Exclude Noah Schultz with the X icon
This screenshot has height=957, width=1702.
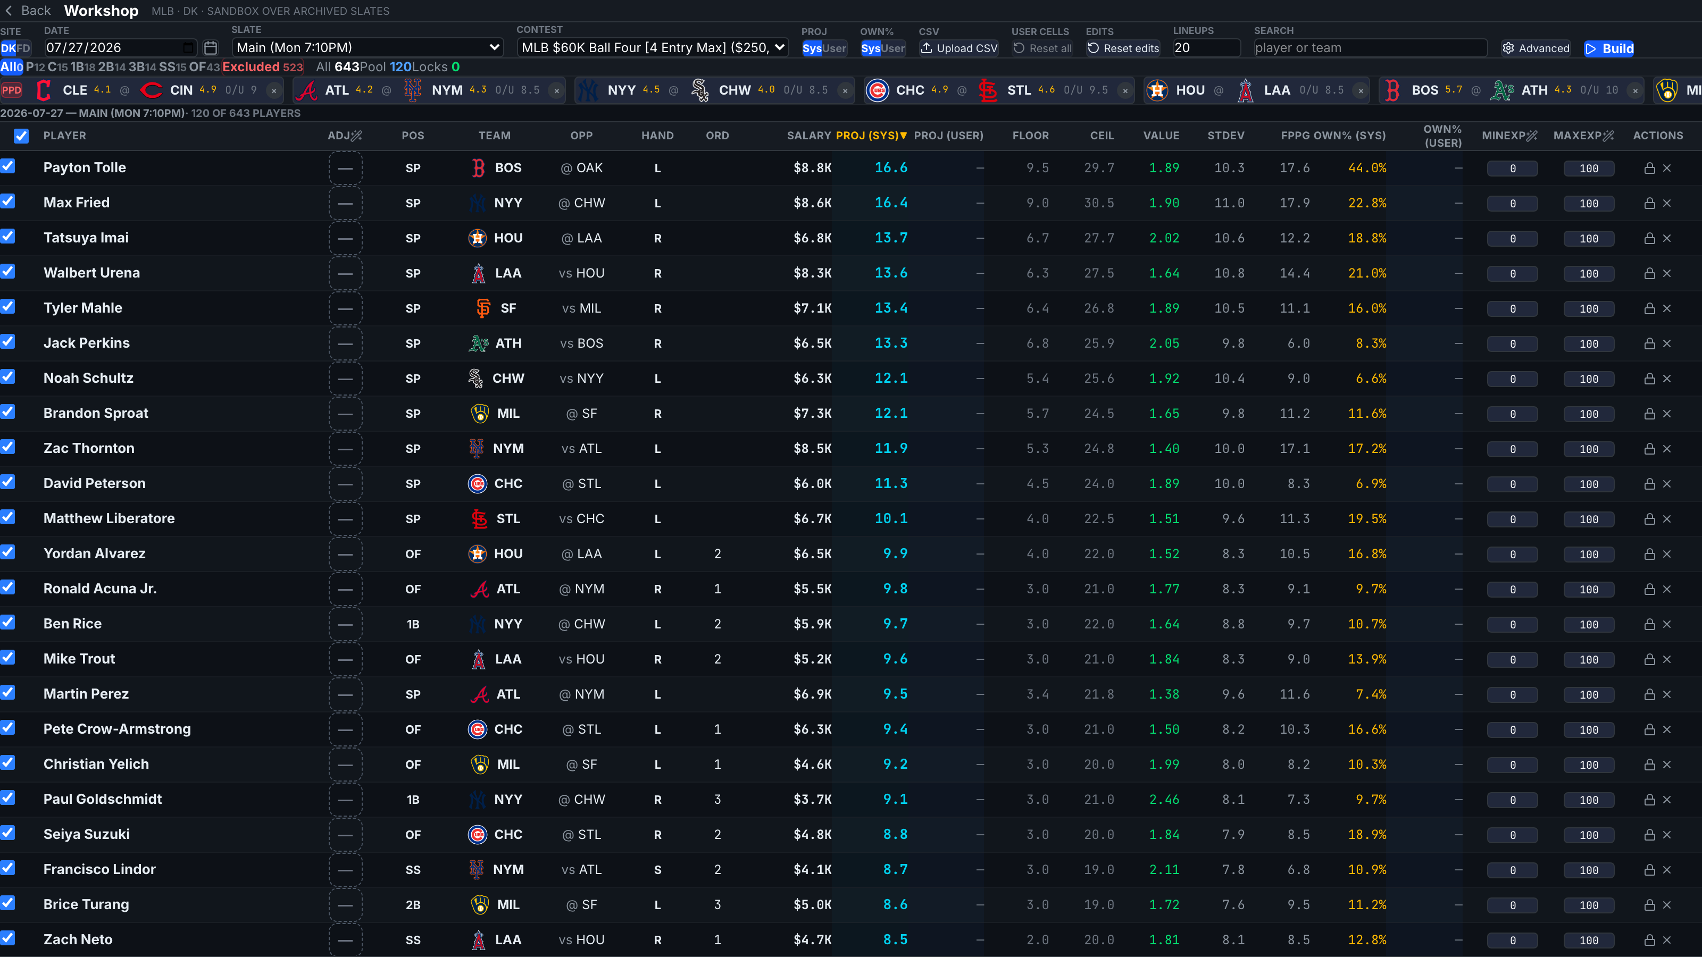click(x=1667, y=379)
